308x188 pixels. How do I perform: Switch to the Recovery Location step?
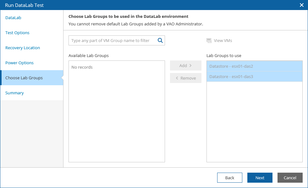pyautogui.click(x=23, y=48)
